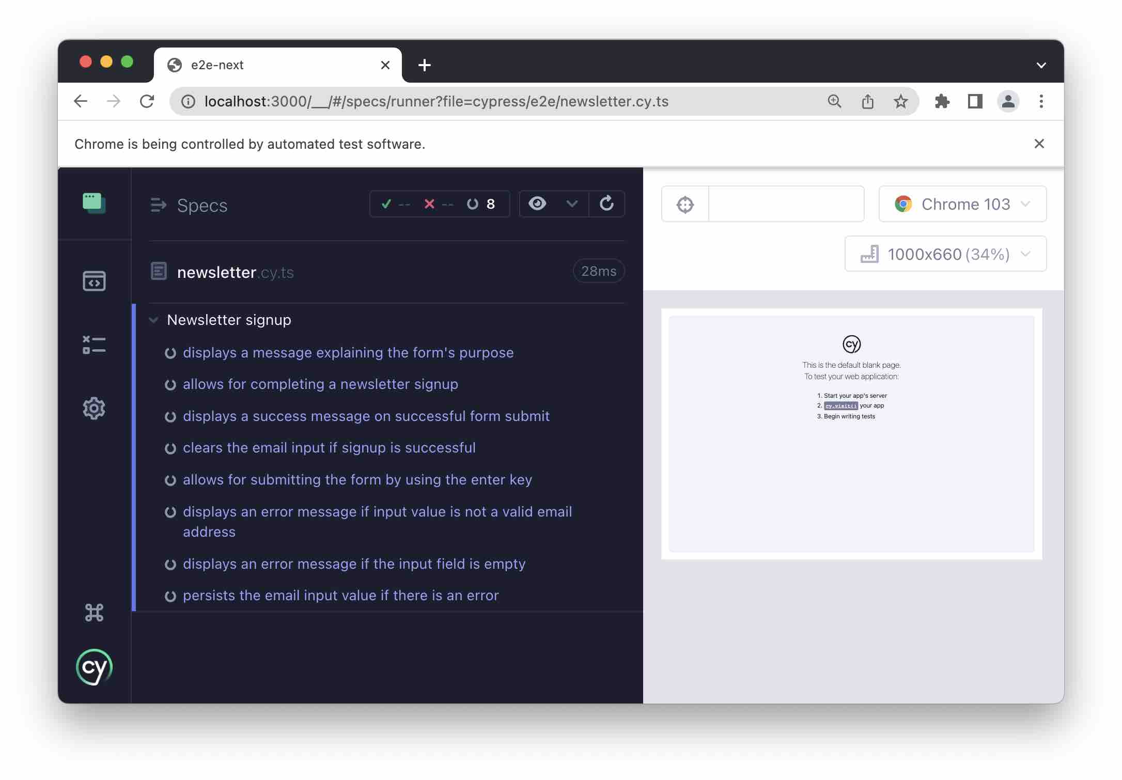Viewport: 1122px width, 780px height.
Task: Click test 'displays a success message on successful form submit'
Action: (x=366, y=416)
